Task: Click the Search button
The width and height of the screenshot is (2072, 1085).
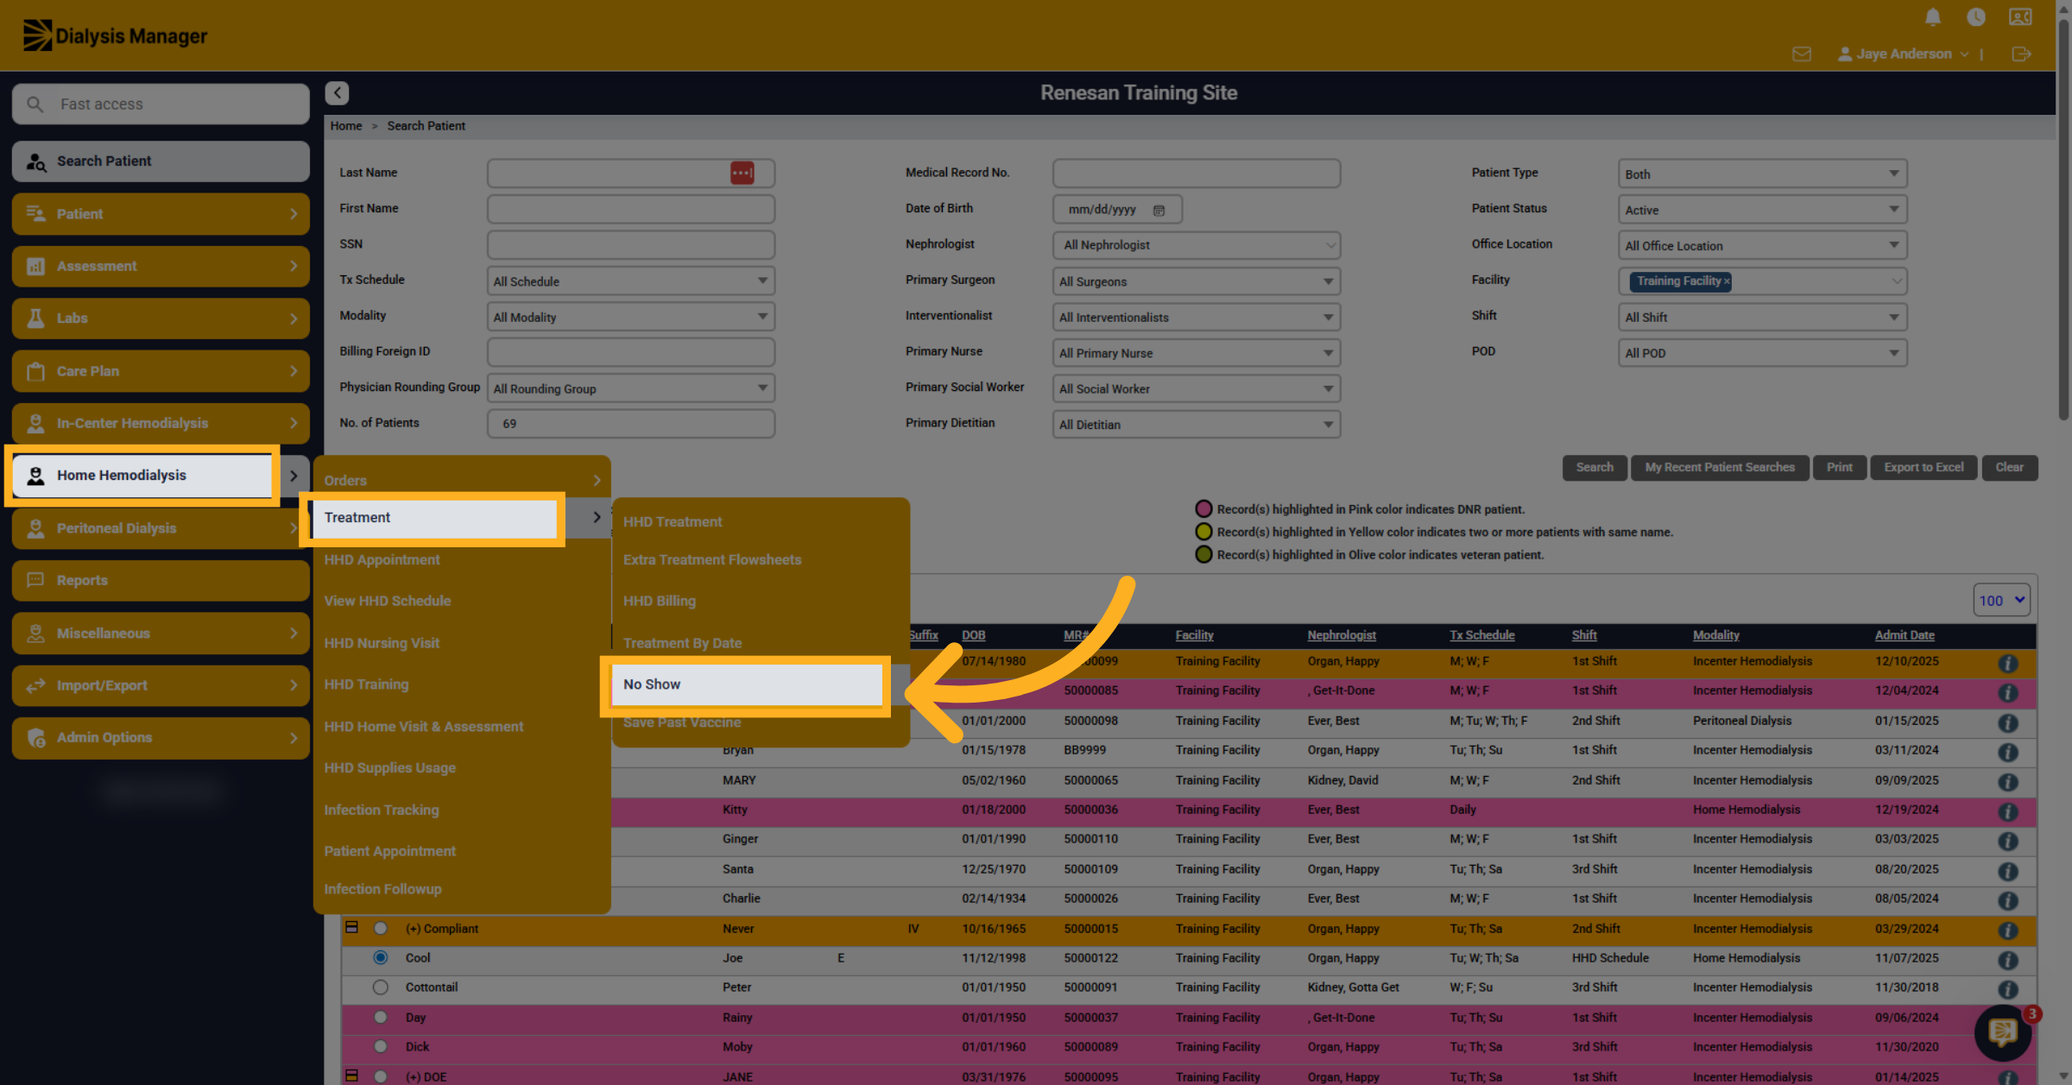Action: coord(1594,467)
